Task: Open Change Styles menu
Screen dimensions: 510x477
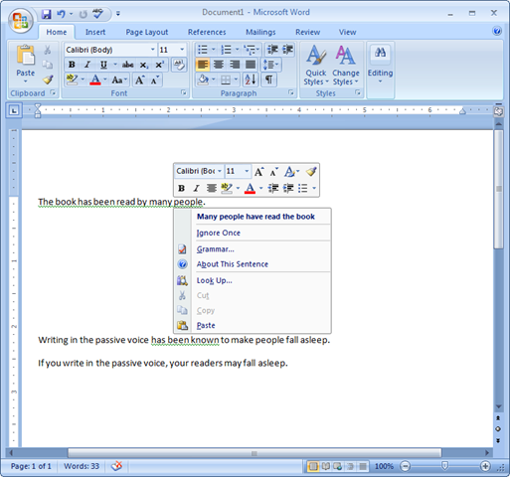Action: (x=346, y=66)
